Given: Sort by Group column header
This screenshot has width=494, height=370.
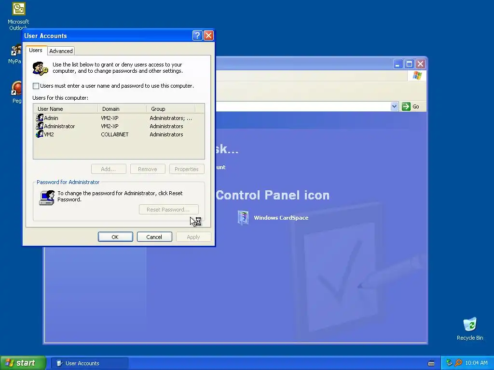Looking at the screenshot, I should tap(171, 109).
